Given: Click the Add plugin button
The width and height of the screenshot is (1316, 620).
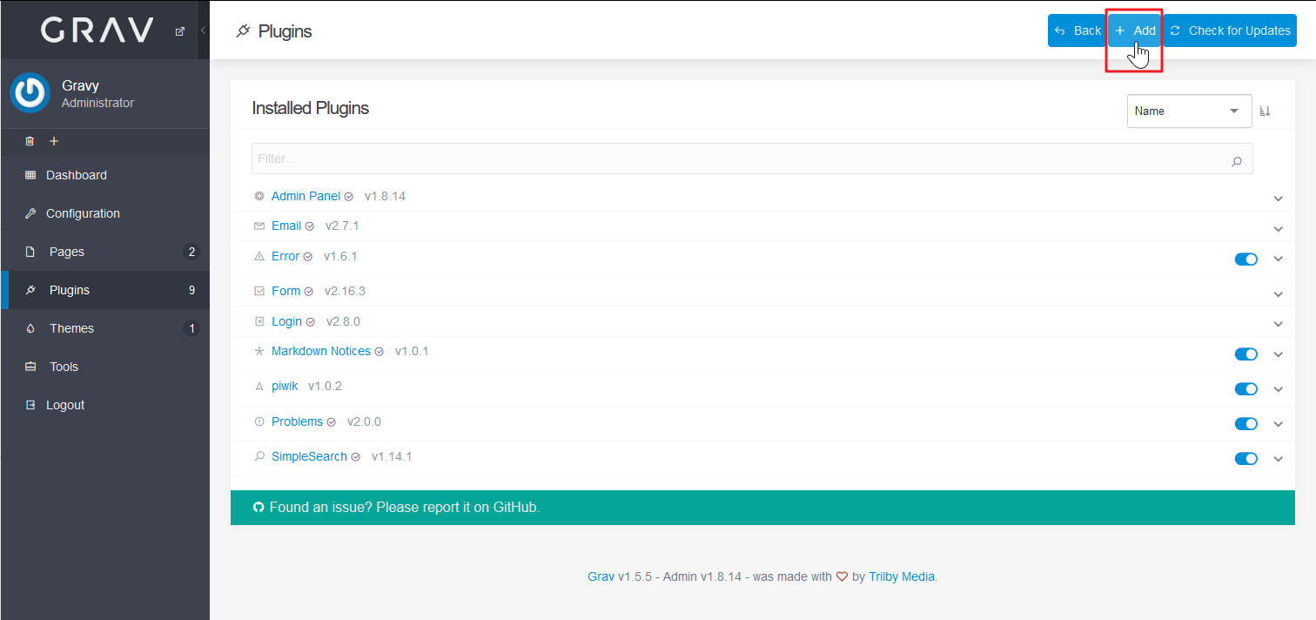Looking at the screenshot, I should tap(1135, 30).
